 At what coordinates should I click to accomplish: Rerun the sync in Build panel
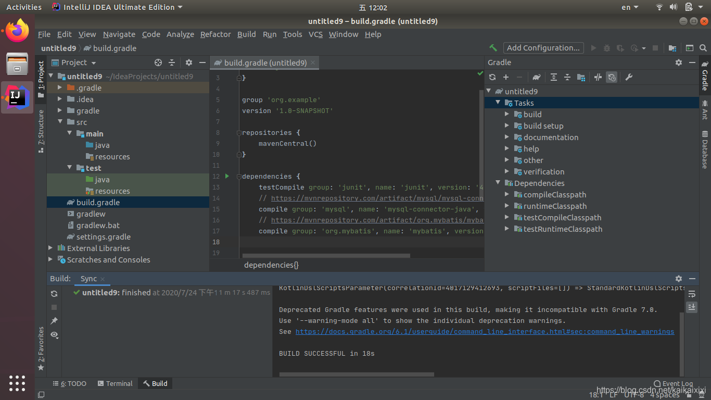click(x=54, y=294)
